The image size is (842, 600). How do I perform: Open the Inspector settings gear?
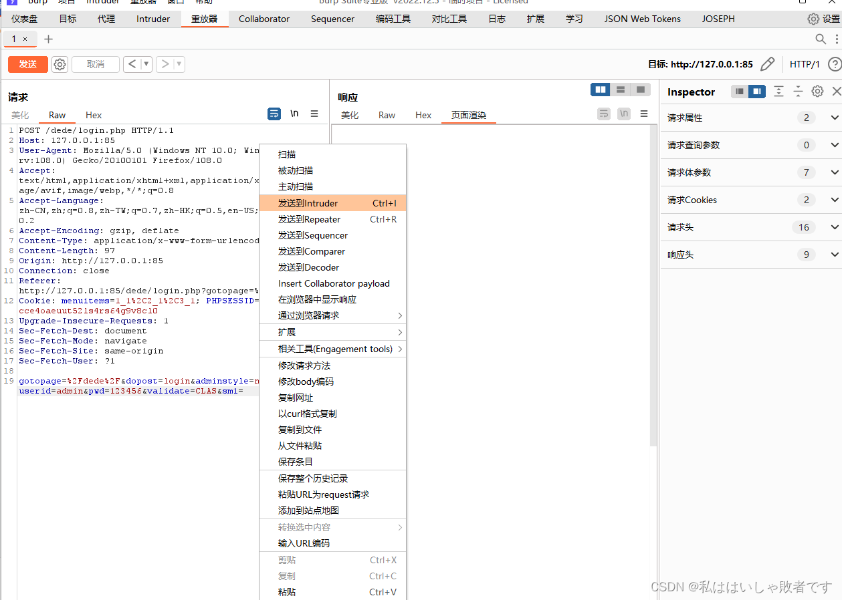(x=817, y=92)
